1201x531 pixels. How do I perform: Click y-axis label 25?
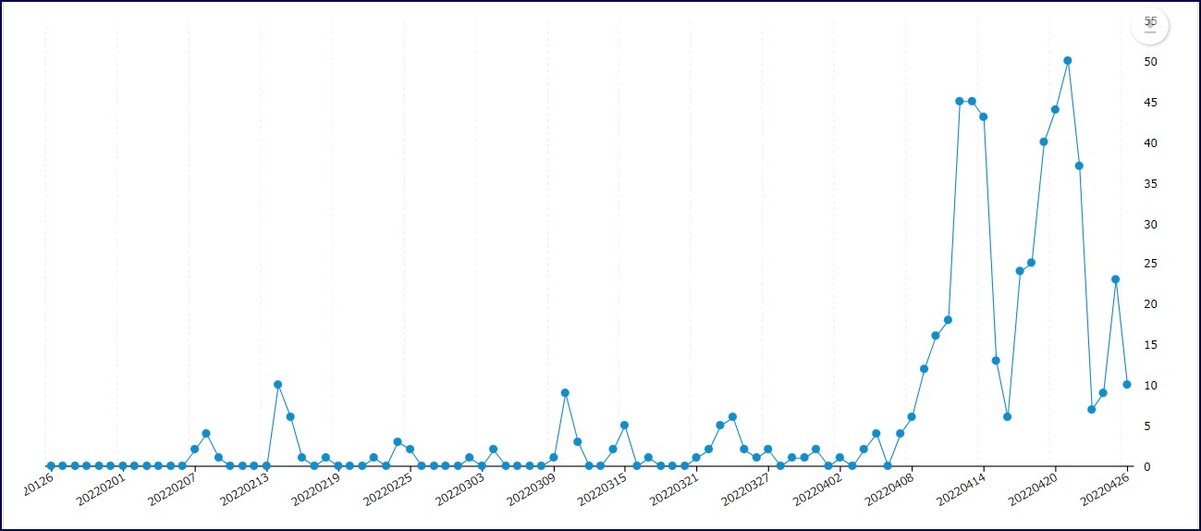pyautogui.click(x=1150, y=264)
